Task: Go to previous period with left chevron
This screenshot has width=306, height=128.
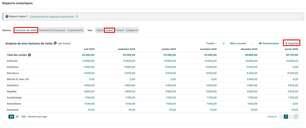Action: click(224, 43)
